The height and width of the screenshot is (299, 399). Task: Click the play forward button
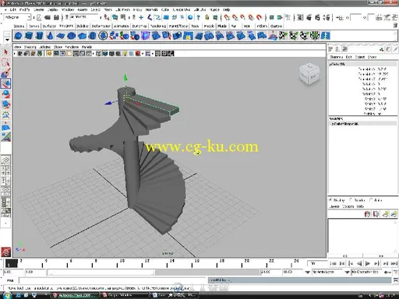coord(368,264)
